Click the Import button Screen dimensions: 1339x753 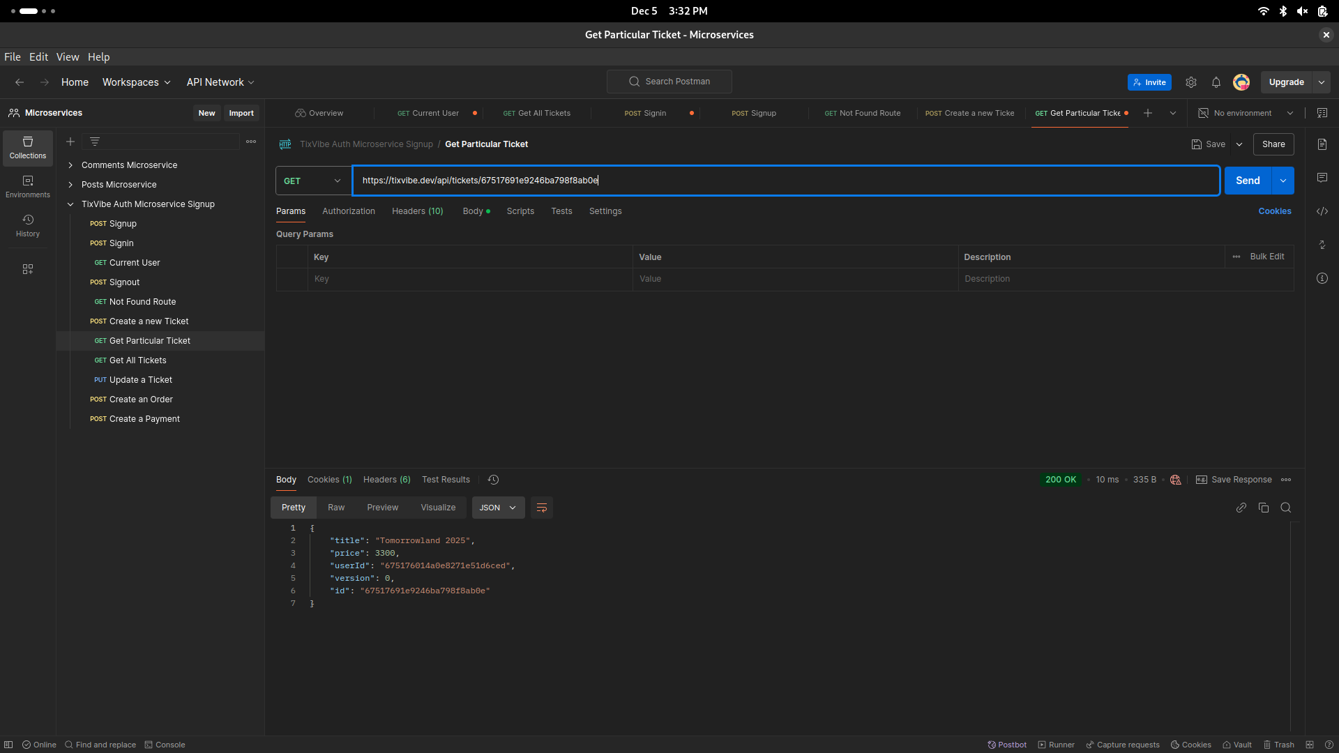[x=241, y=113]
